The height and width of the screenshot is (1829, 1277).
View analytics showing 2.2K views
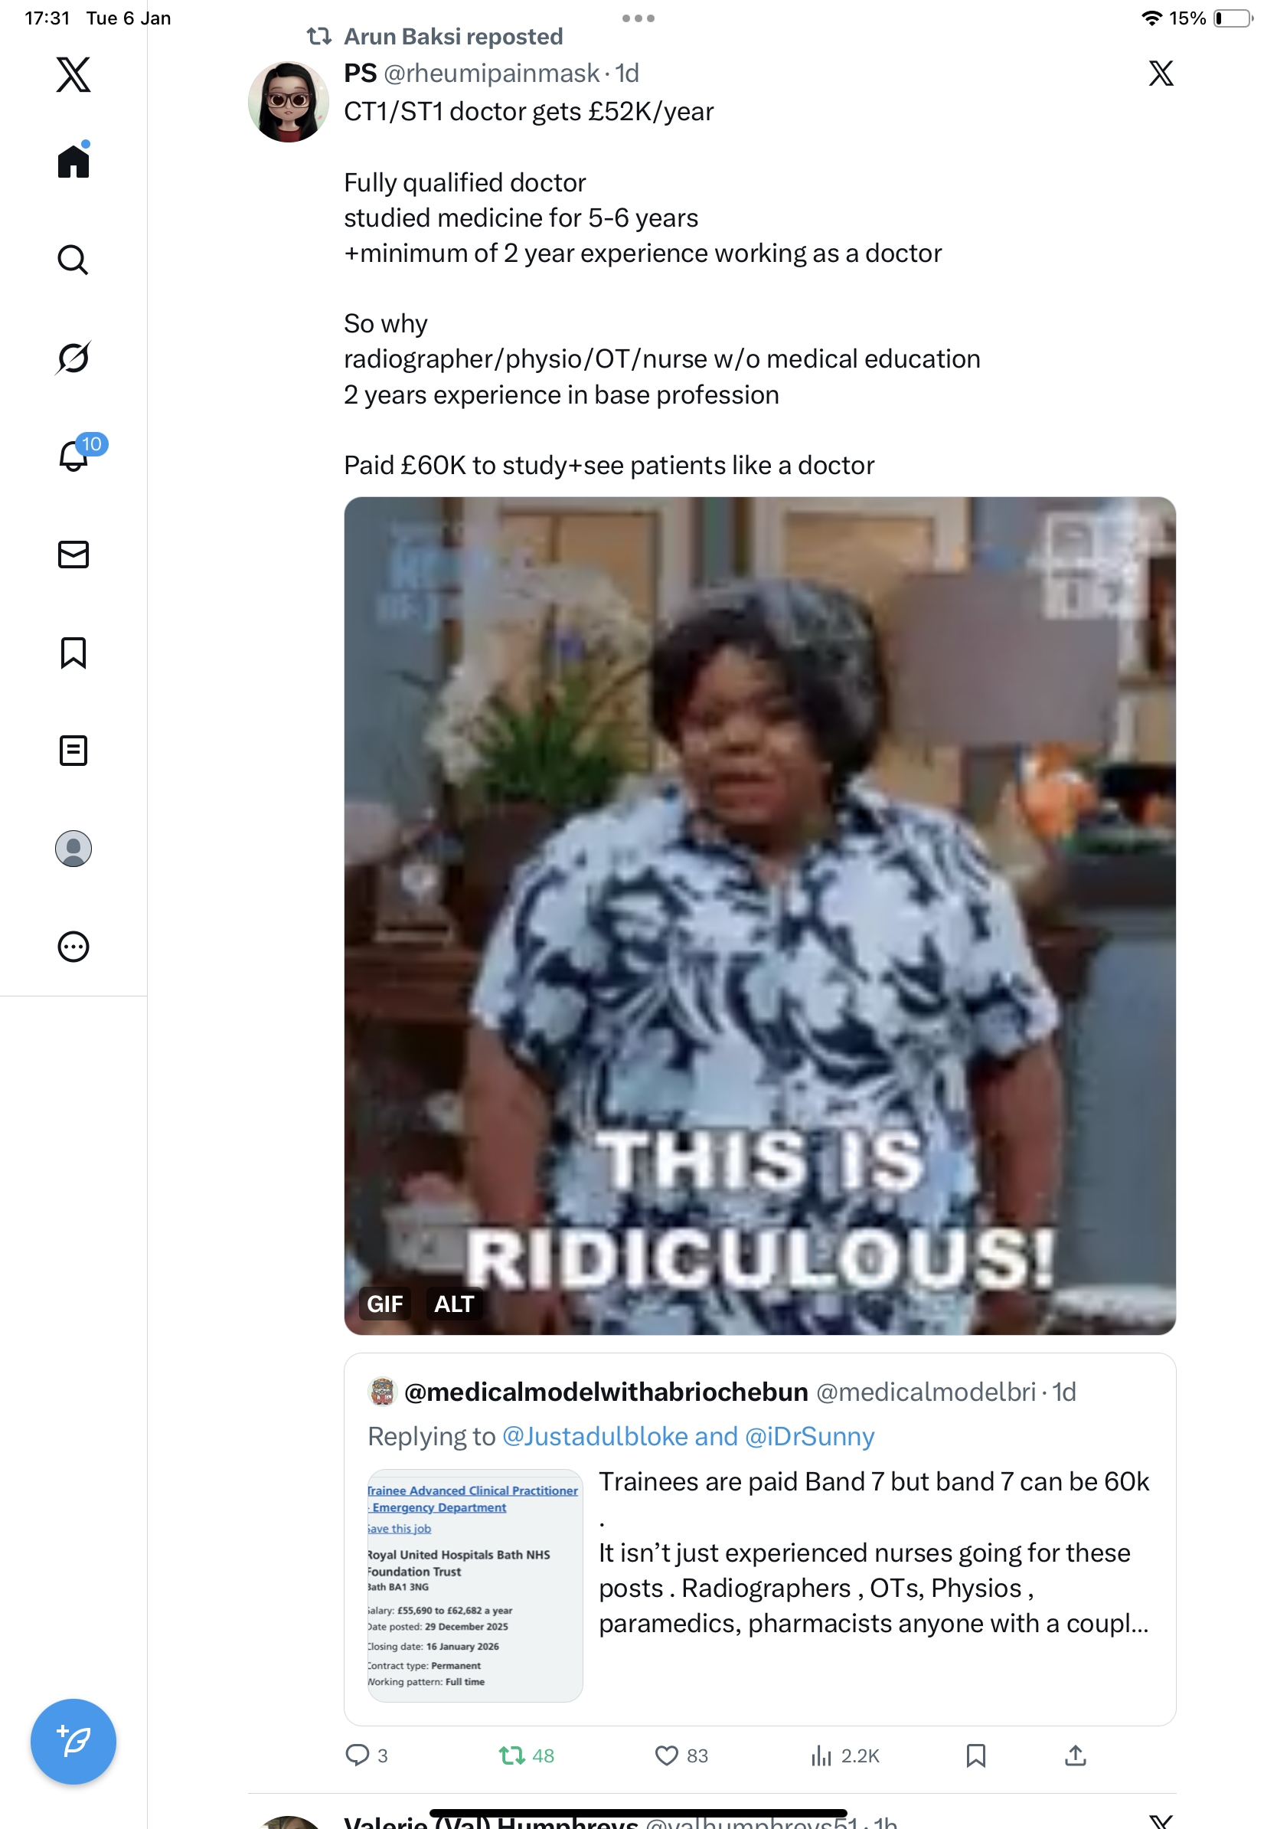coord(844,1755)
